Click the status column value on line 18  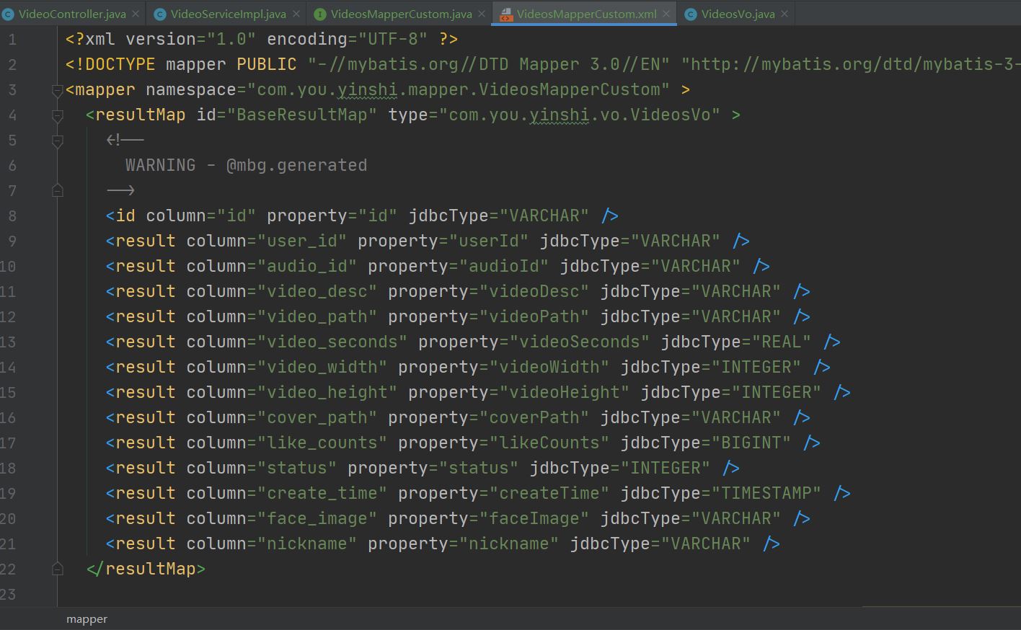tap(297, 468)
